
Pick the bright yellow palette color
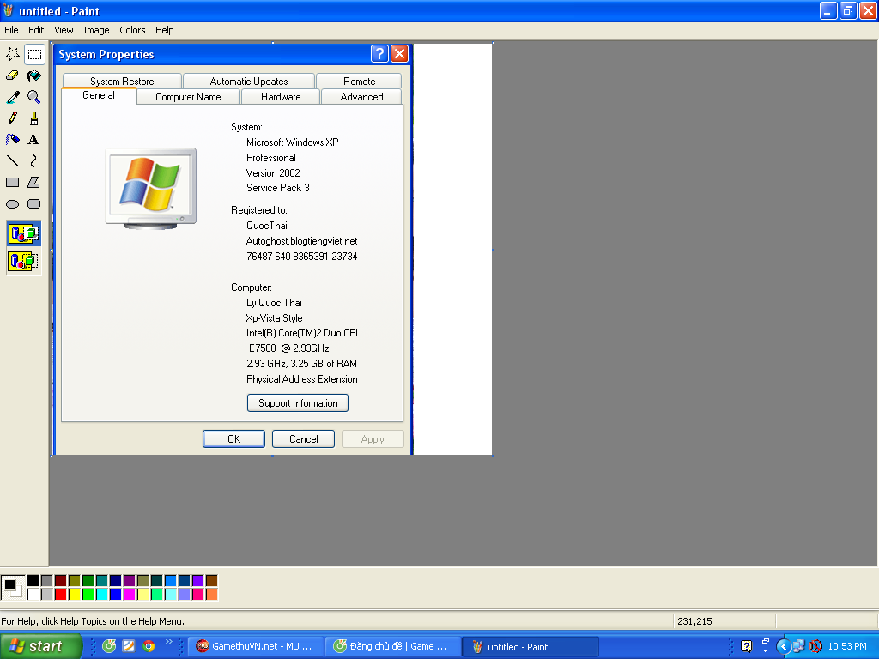pyautogui.click(x=74, y=594)
